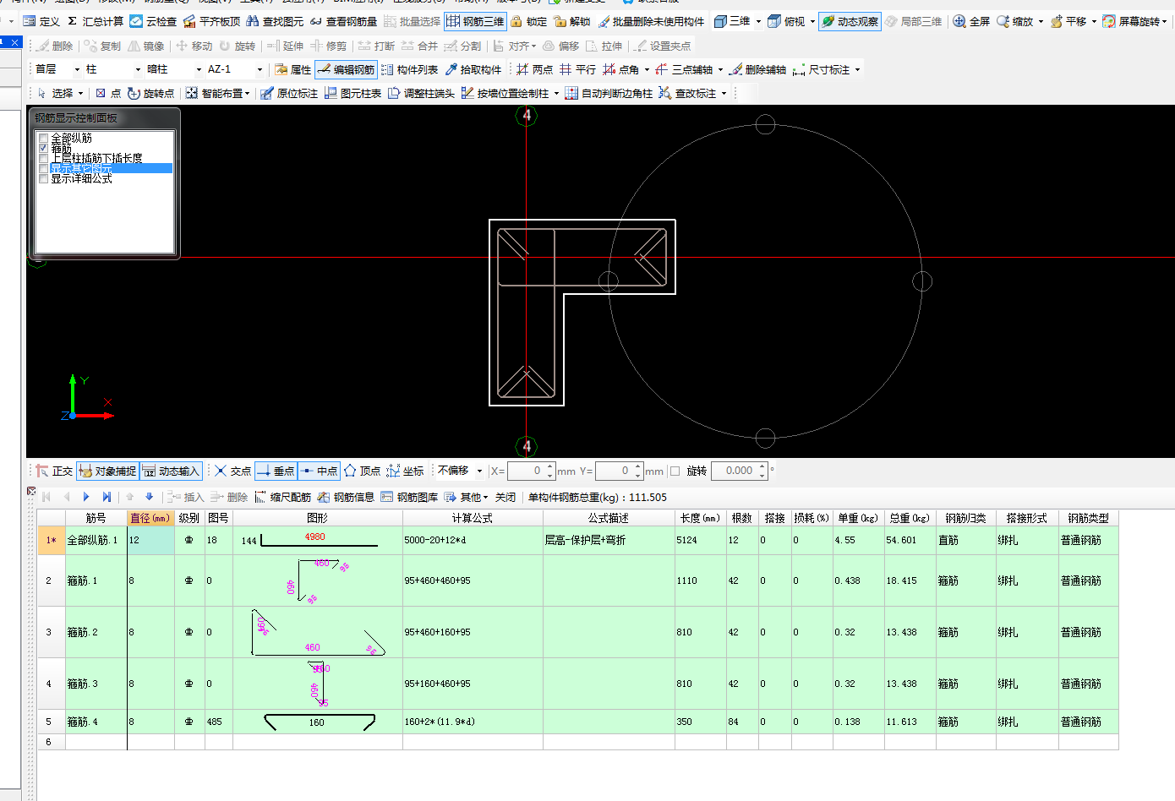Toggle 对象捕捉 object snap

click(x=107, y=471)
